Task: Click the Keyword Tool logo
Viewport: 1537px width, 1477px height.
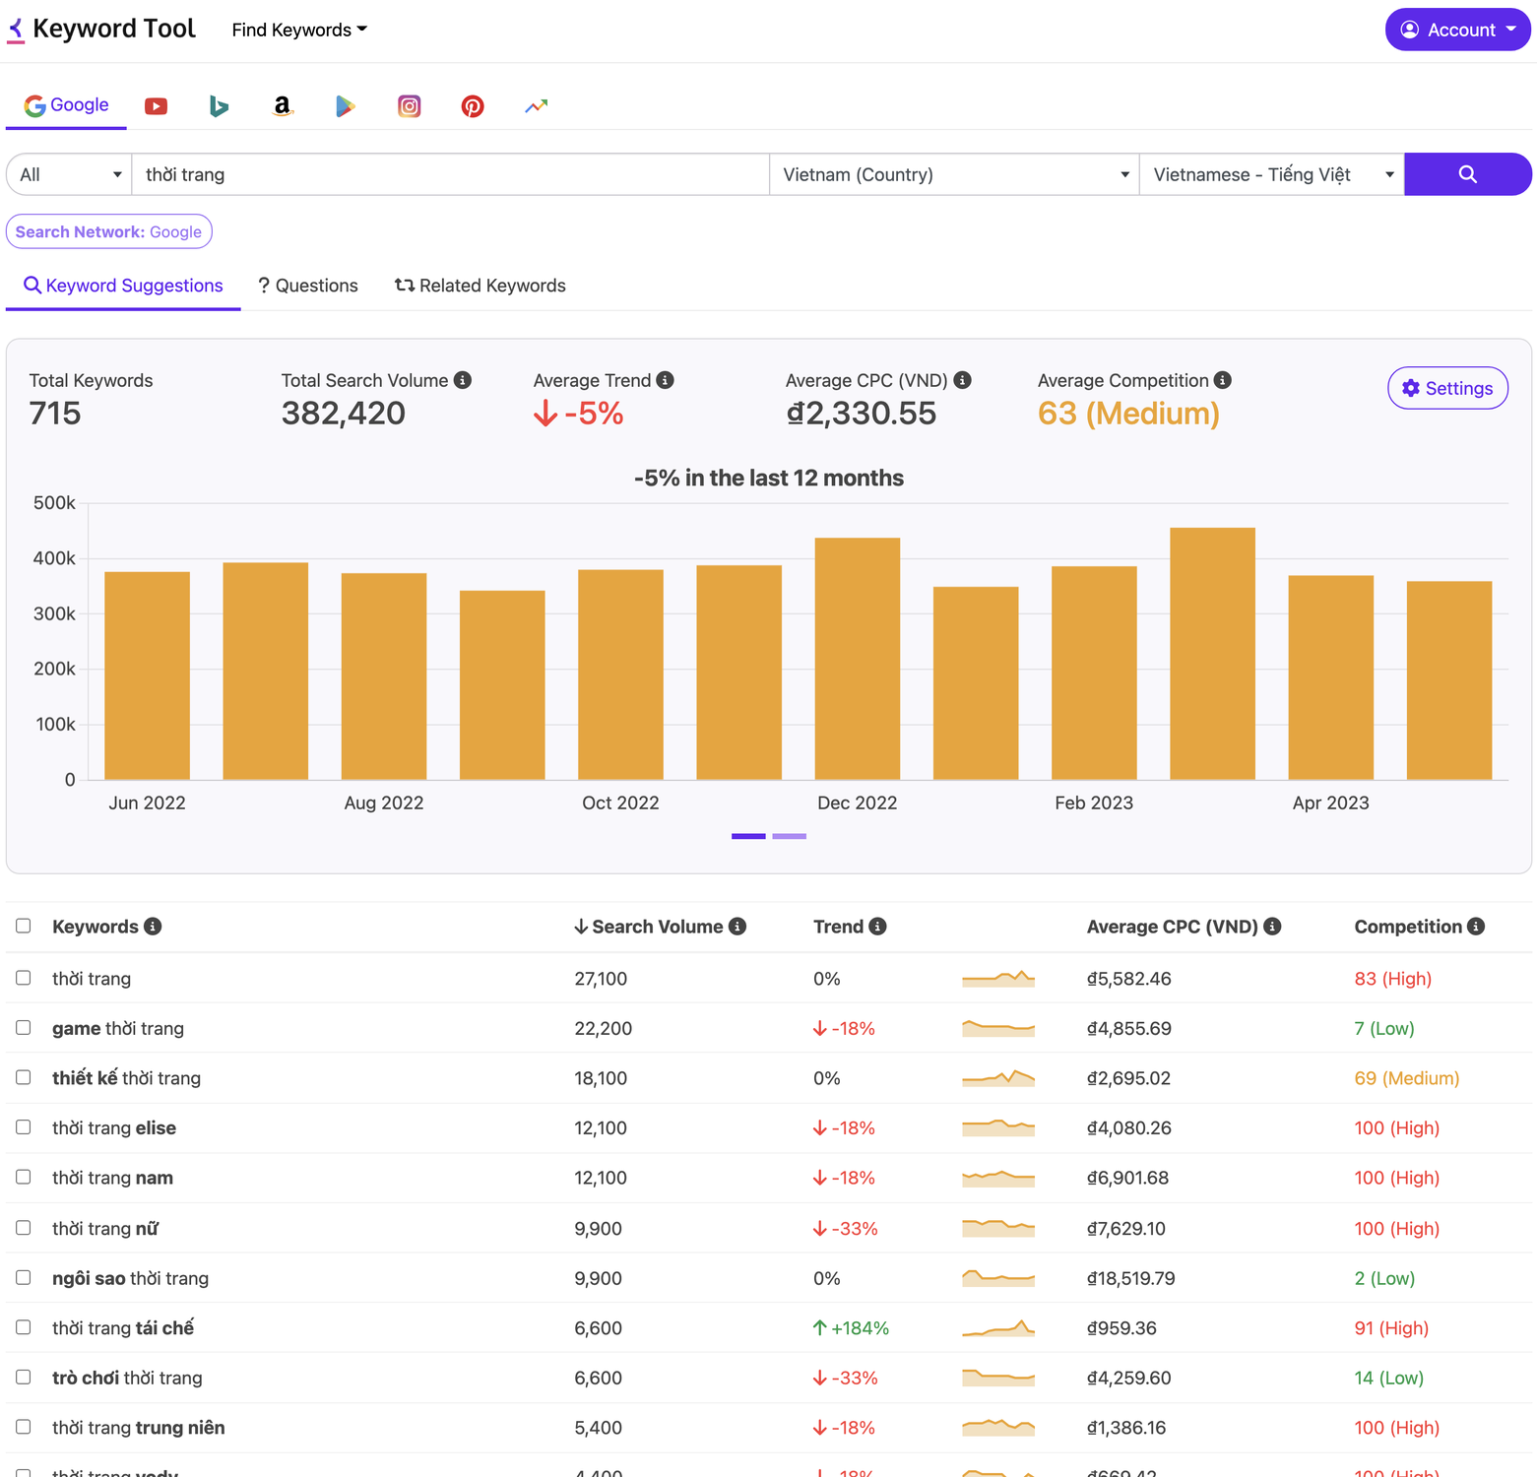Action: 101,30
